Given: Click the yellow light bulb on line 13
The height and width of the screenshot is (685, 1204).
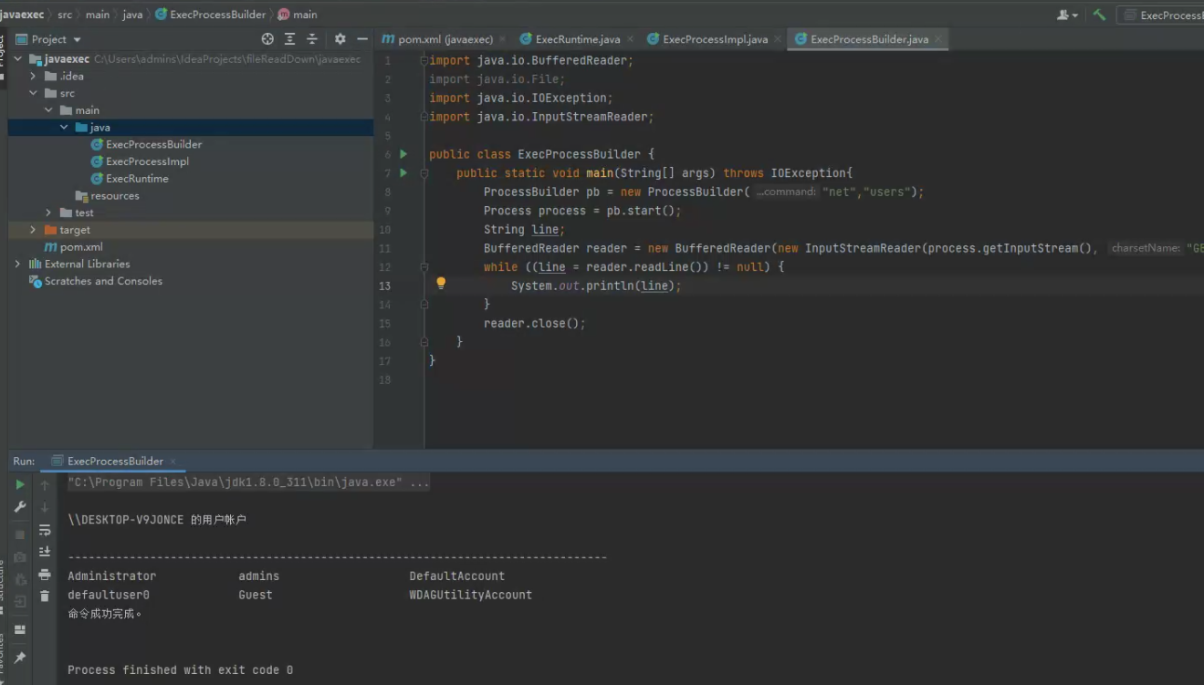Looking at the screenshot, I should [441, 284].
